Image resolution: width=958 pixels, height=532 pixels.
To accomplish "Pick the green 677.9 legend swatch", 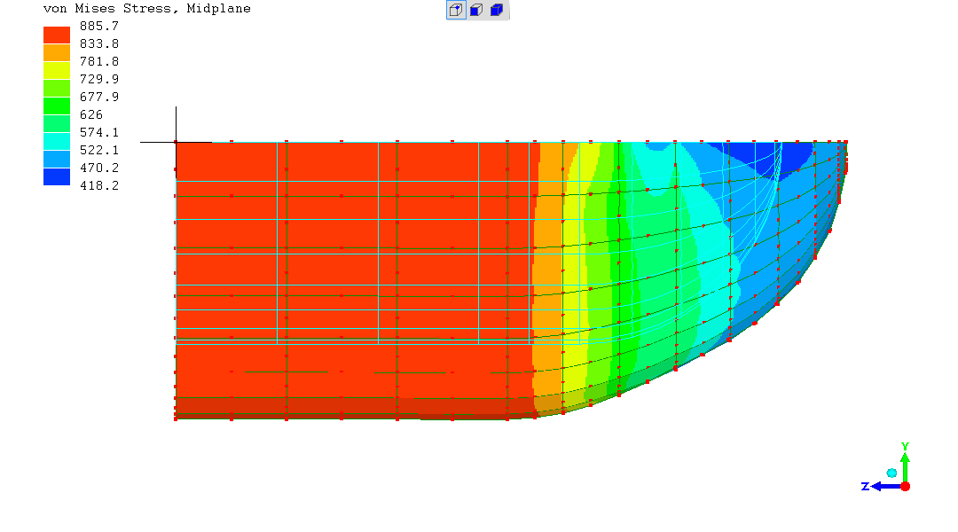I will [x=57, y=106].
